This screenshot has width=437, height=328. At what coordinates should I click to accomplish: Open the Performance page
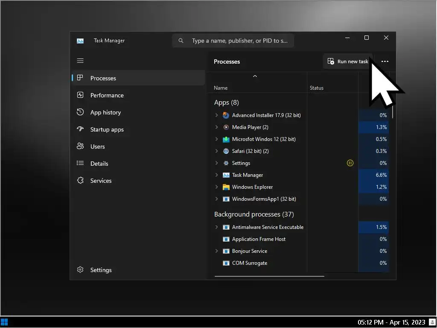[139, 95]
